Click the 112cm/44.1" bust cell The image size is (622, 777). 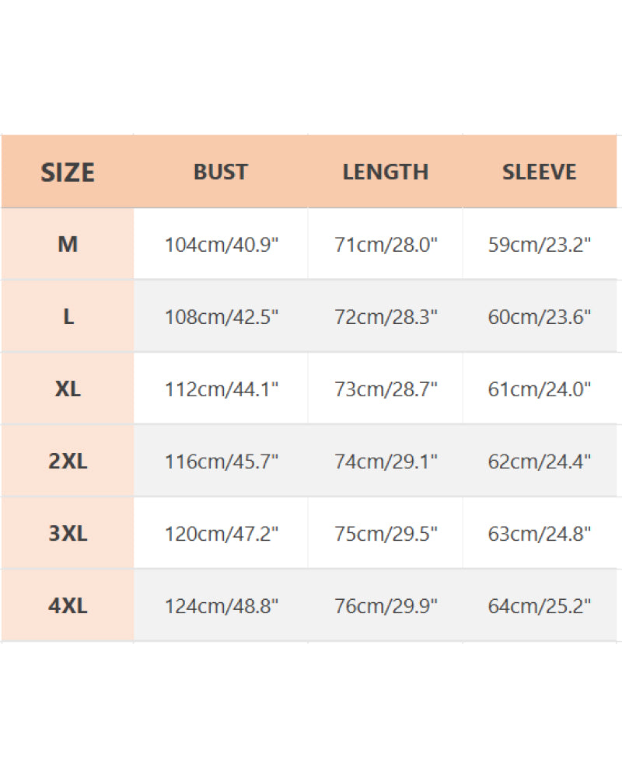tap(222, 389)
